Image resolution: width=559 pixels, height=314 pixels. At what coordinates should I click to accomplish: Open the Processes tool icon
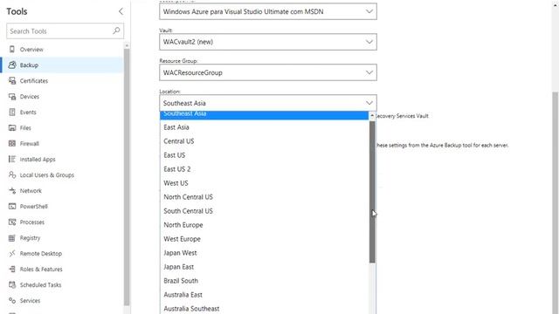click(x=12, y=222)
